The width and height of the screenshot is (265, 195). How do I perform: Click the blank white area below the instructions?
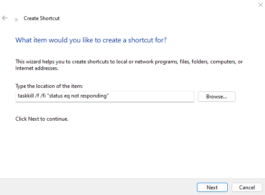[132, 150]
